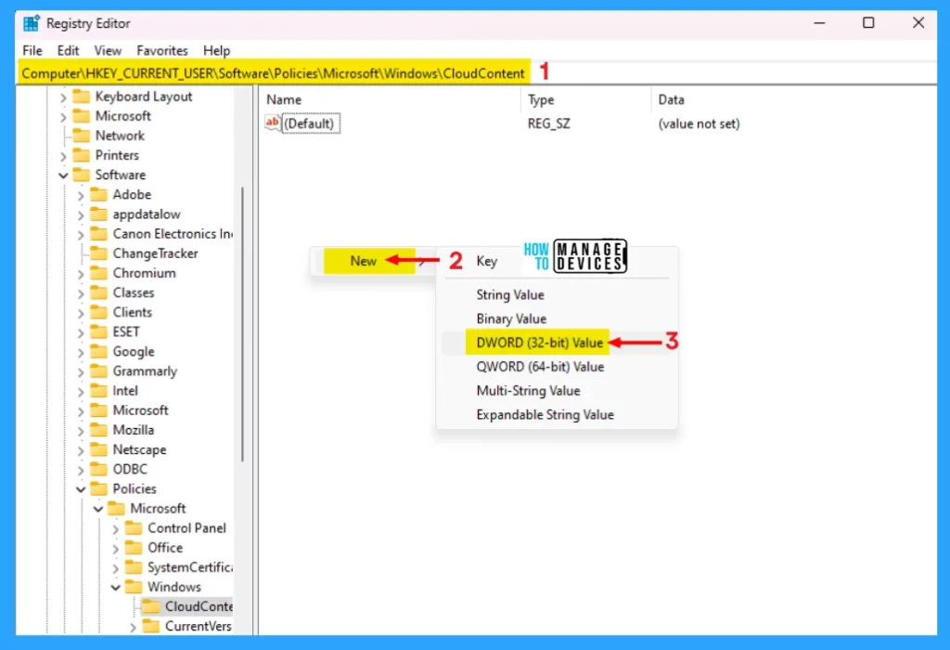Click the Adobe folder icon
This screenshot has height=650, width=950.
click(98, 195)
